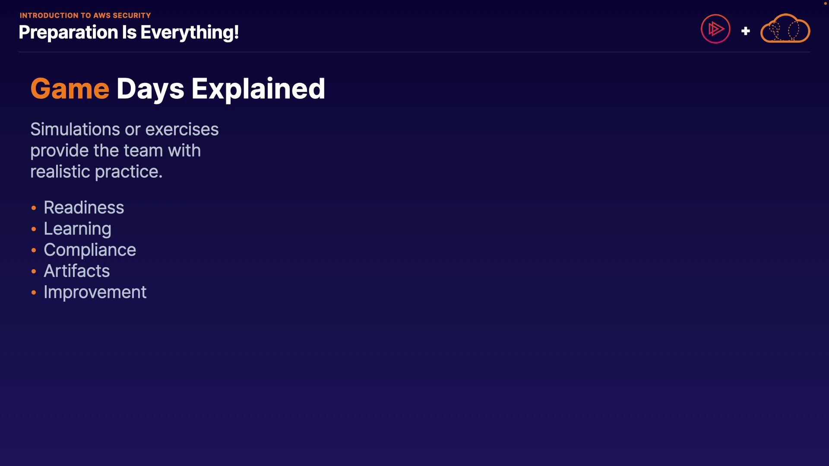
Task: Click the realistic practice text line
Action: coord(96,172)
